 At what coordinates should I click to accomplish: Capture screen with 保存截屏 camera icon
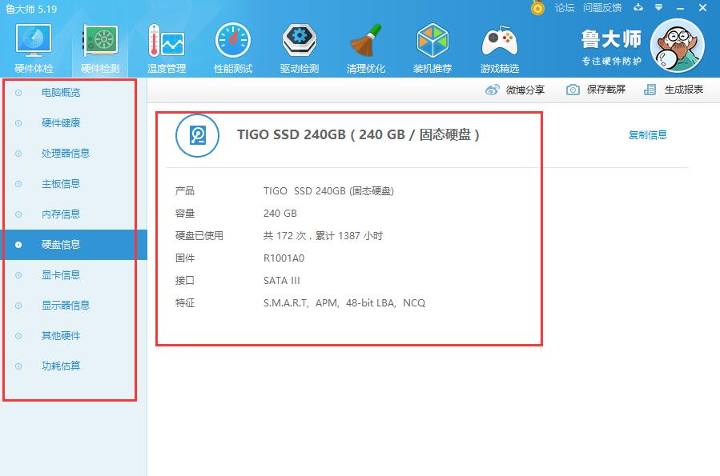coord(572,90)
